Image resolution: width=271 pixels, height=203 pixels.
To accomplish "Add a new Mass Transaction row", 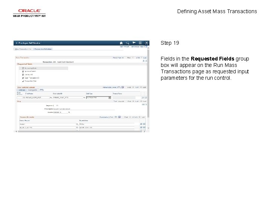I will point(143,61).
